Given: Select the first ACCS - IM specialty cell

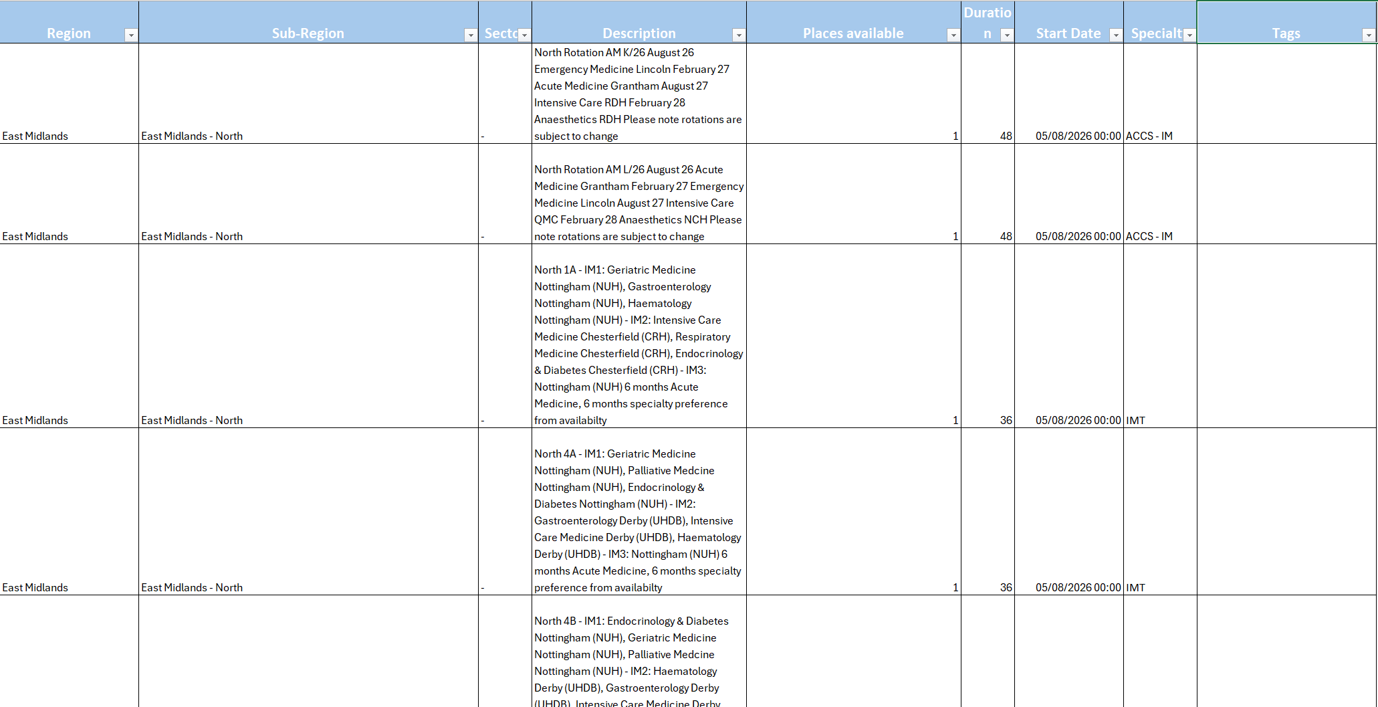Looking at the screenshot, I should tap(1159, 136).
